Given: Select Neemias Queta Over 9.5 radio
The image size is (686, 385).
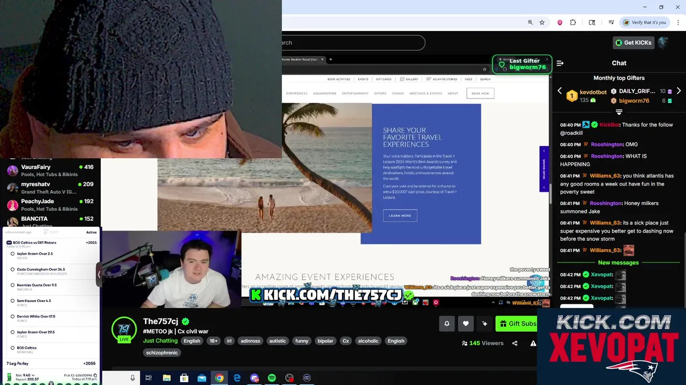Looking at the screenshot, I should tap(12, 285).
